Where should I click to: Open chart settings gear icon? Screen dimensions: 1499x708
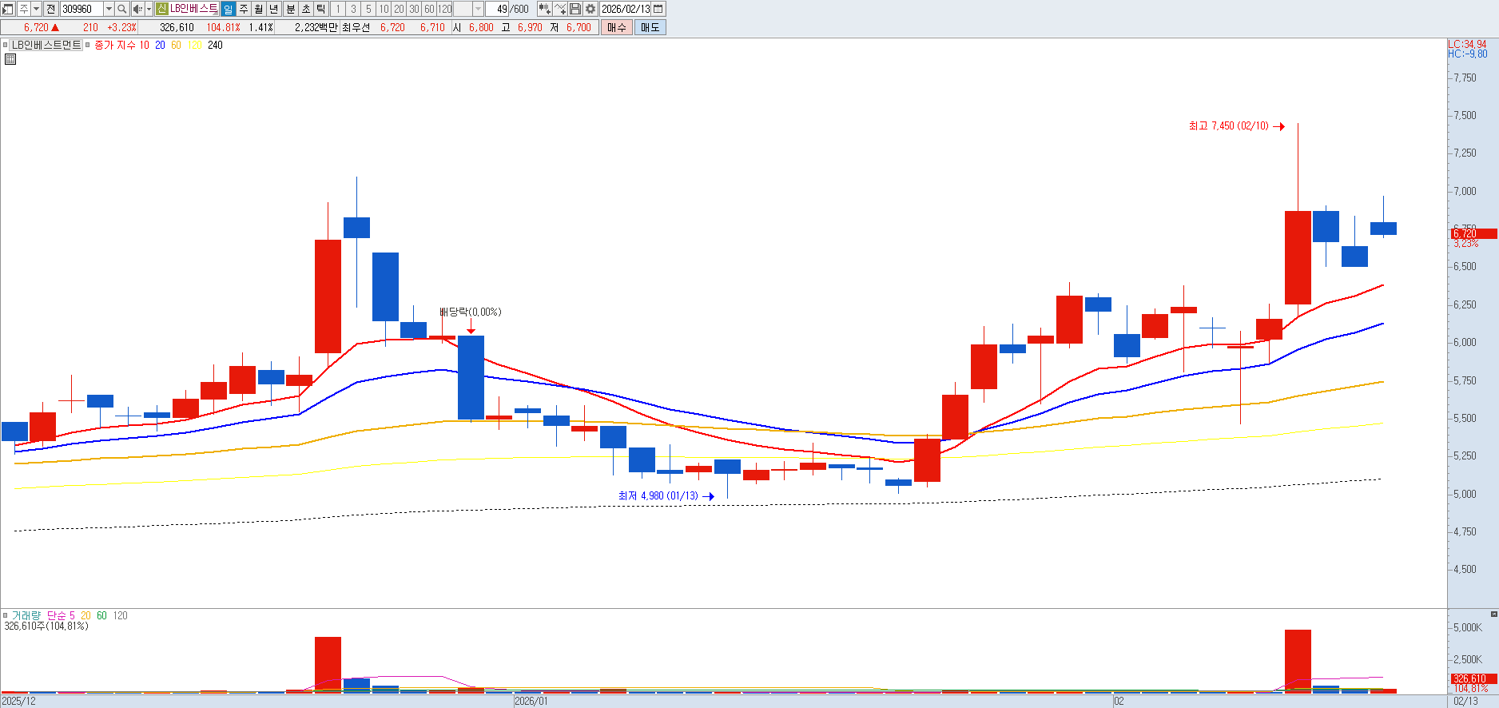coord(590,9)
